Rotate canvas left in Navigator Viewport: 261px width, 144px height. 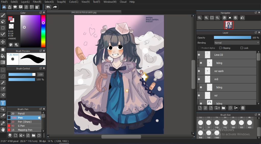pyautogui.click(x=224, y=18)
